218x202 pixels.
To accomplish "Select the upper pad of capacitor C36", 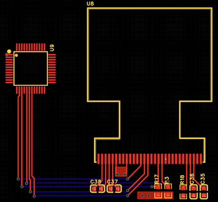I will pyautogui.click(x=193, y=188).
